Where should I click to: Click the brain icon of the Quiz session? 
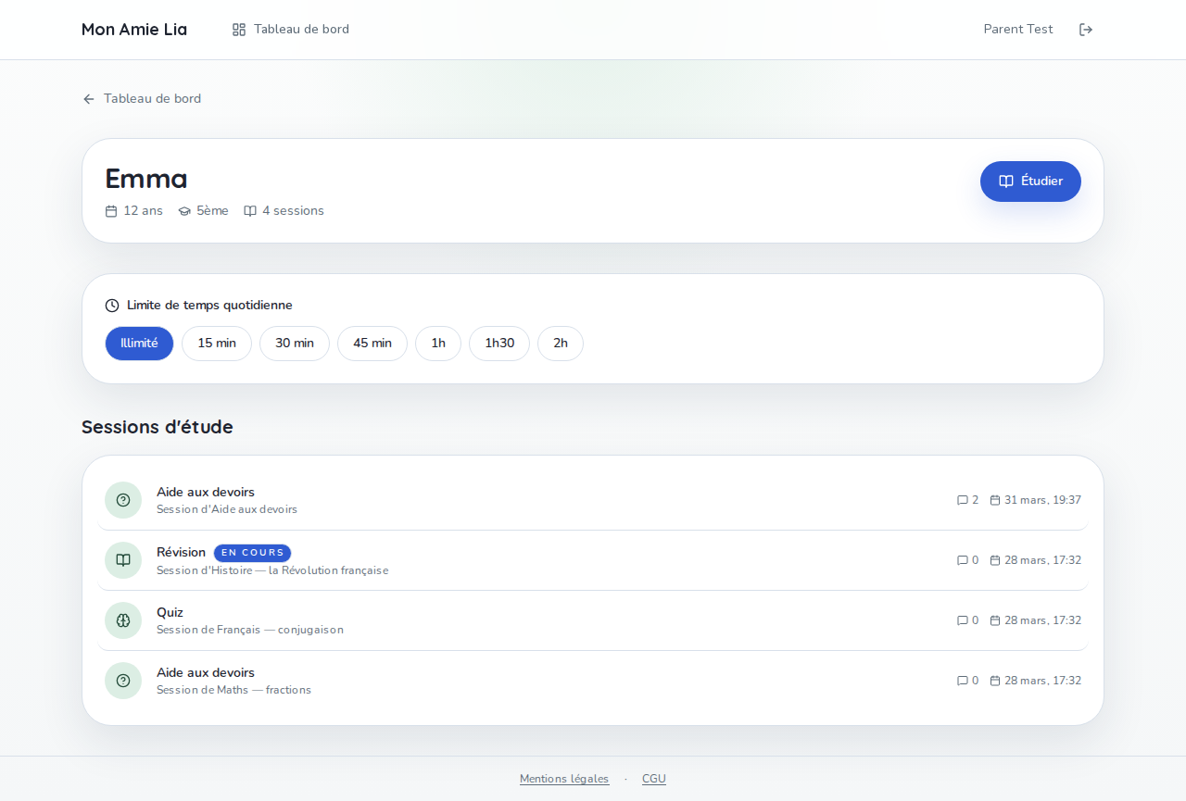click(122, 620)
